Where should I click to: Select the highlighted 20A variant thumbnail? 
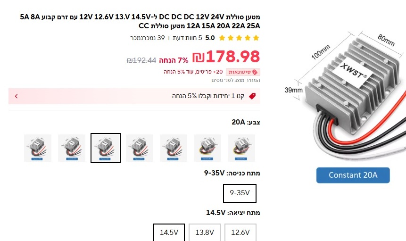106,148
